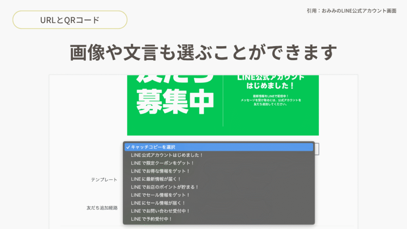Choose 'LINE公式アカウントはじめました！' from the dropdown list

[167, 155]
